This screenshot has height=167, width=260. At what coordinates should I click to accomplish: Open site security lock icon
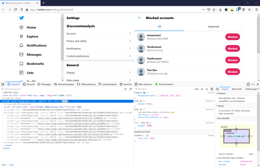pyautogui.click(x=27, y=10)
